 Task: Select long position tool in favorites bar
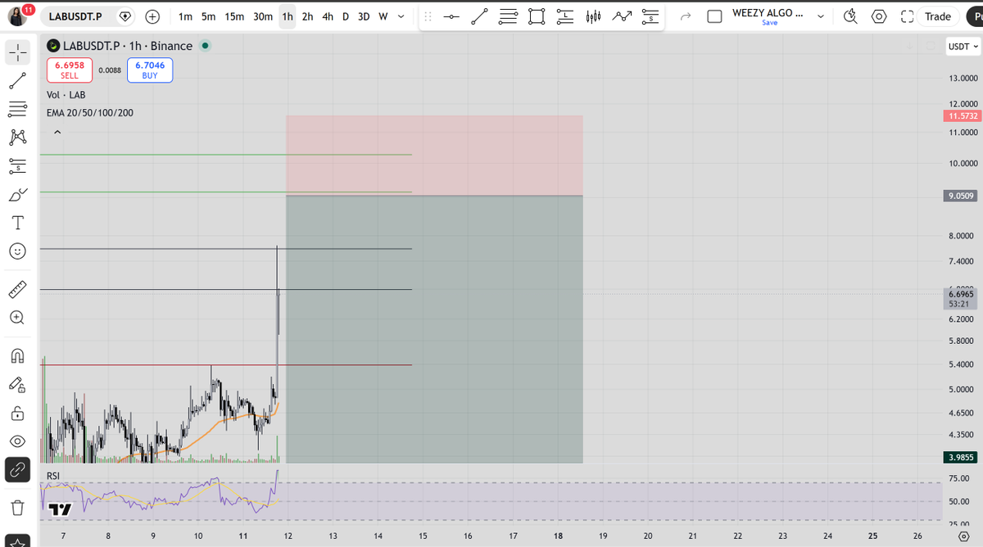565,16
